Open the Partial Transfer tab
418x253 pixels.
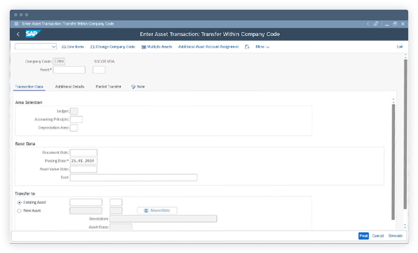pyautogui.click(x=108, y=87)
